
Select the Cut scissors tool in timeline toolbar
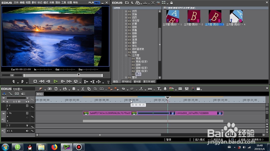pos(83,89)
